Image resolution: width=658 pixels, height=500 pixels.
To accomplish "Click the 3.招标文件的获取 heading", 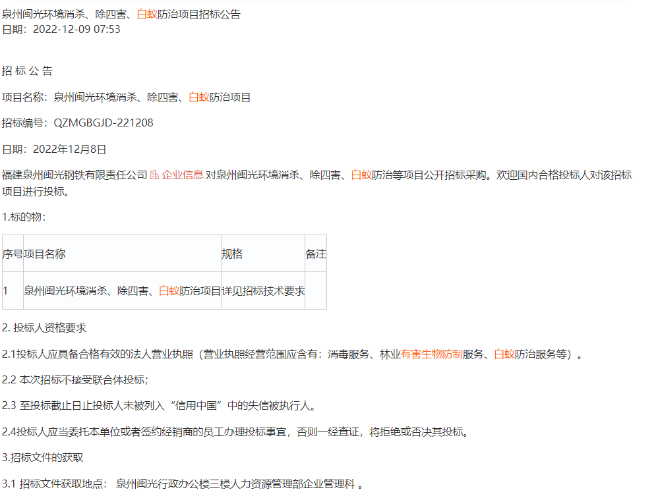I will click(42, 457).
